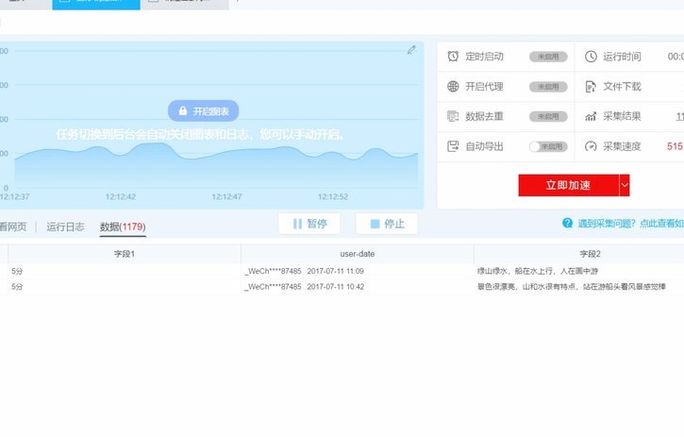Toggle the 定时启动 switch
684x437 pixels.
[548, 57]
